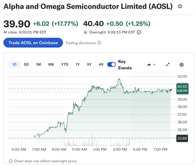
Task: Click the 35.00 y-axis label
Action: pos(182,130)
